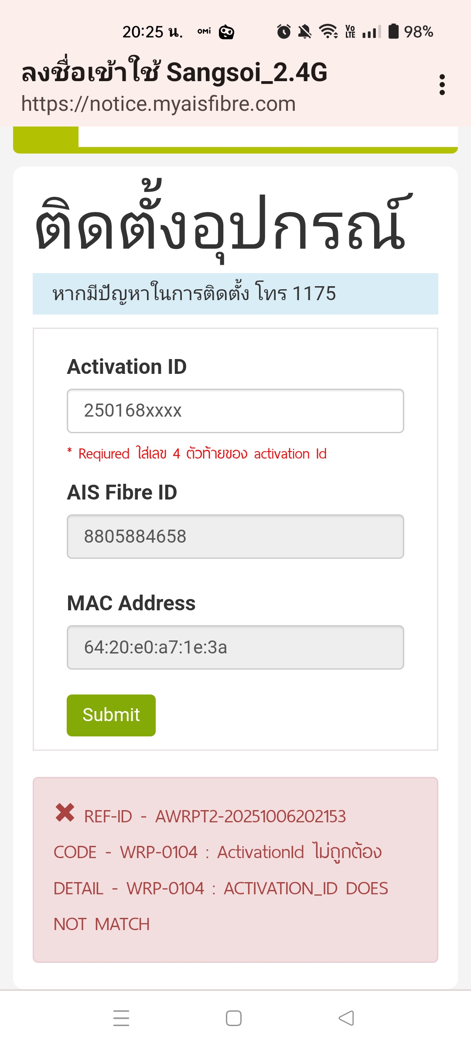Tap the blue call 1175 help banner
The image size is (471, 1047).
235,294
